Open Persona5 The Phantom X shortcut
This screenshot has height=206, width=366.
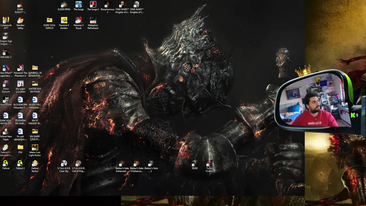20,71
